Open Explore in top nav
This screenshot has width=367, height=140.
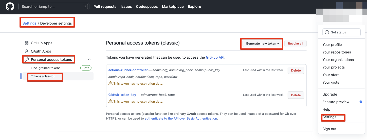194,7
